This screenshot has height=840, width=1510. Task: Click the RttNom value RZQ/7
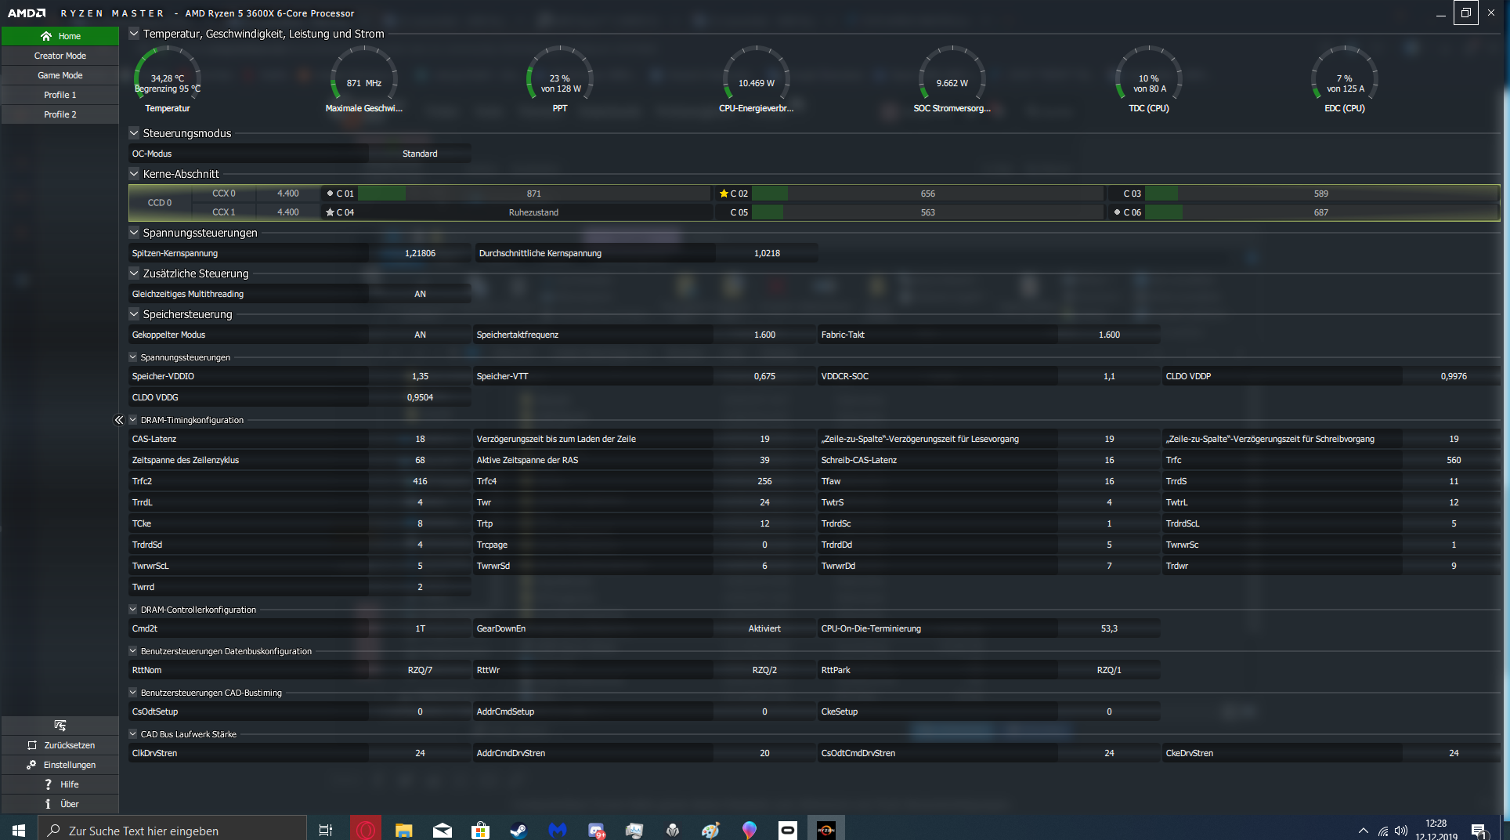[x=420, y=670]
